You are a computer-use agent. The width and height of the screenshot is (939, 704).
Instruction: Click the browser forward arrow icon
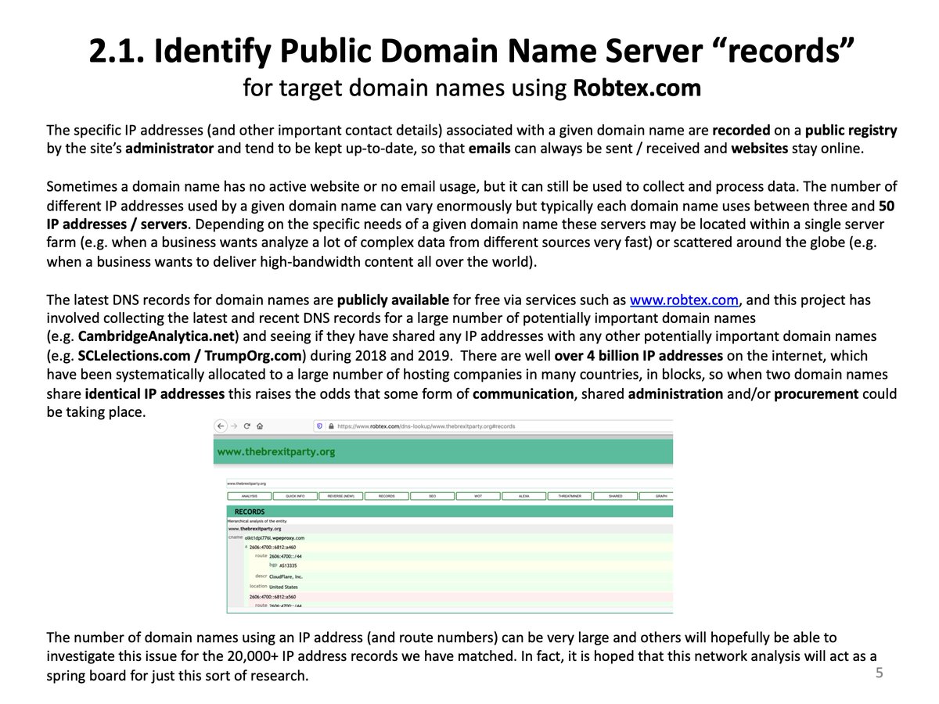pos(234,426)
